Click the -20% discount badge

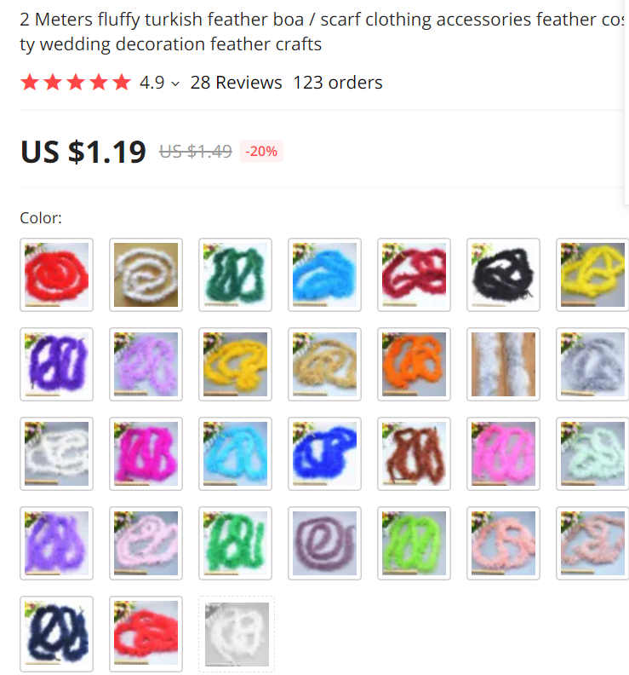pos(261,151)
